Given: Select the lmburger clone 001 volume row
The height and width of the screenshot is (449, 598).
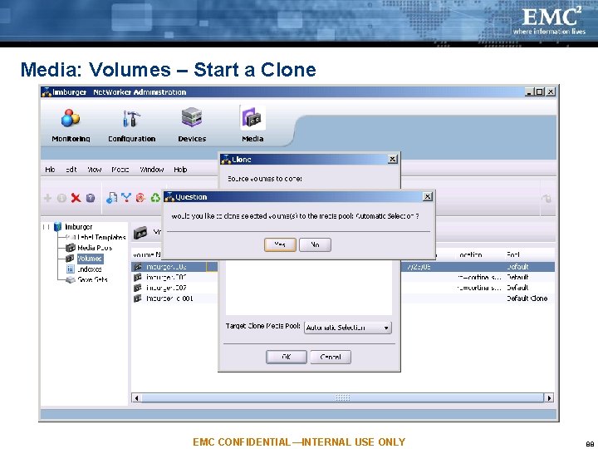Looking at the screenshot, I should [x=174, y=299].
